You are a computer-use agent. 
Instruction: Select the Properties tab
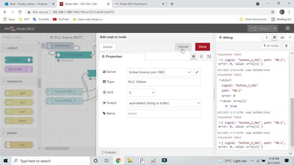122,56
